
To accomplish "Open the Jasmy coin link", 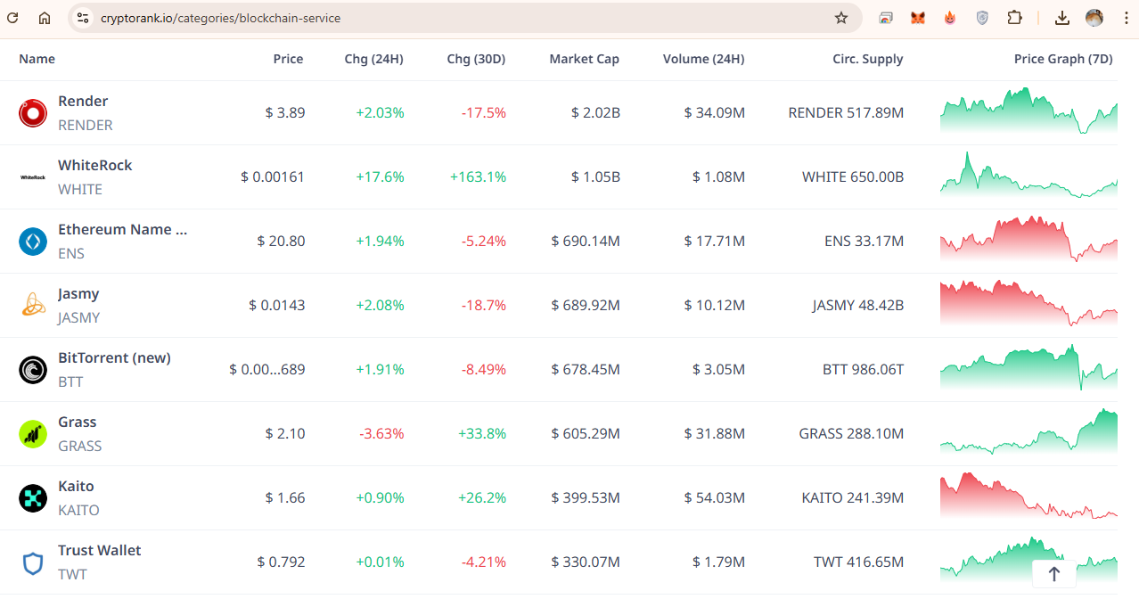I will tap(78, 293).
